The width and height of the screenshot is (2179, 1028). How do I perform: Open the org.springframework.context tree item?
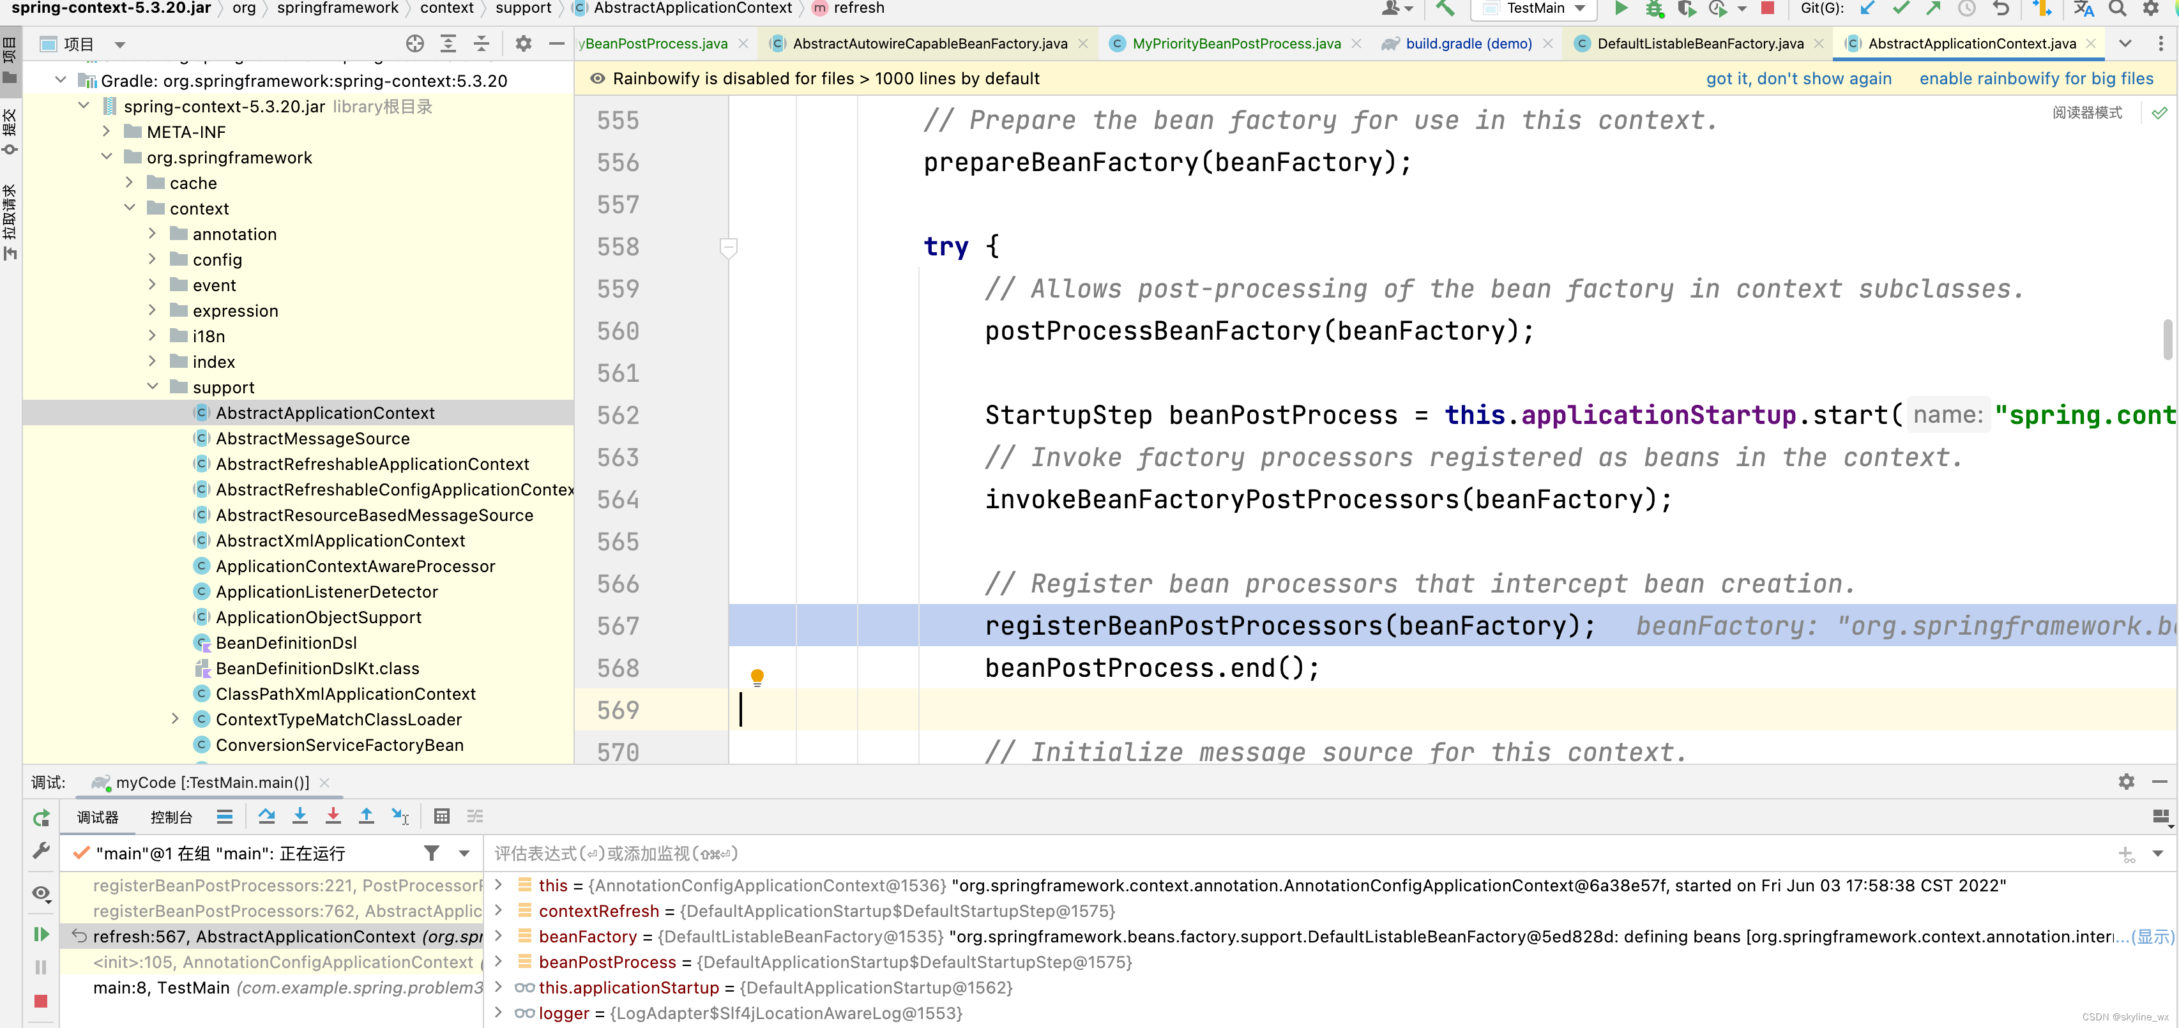[x=199, y=208]
